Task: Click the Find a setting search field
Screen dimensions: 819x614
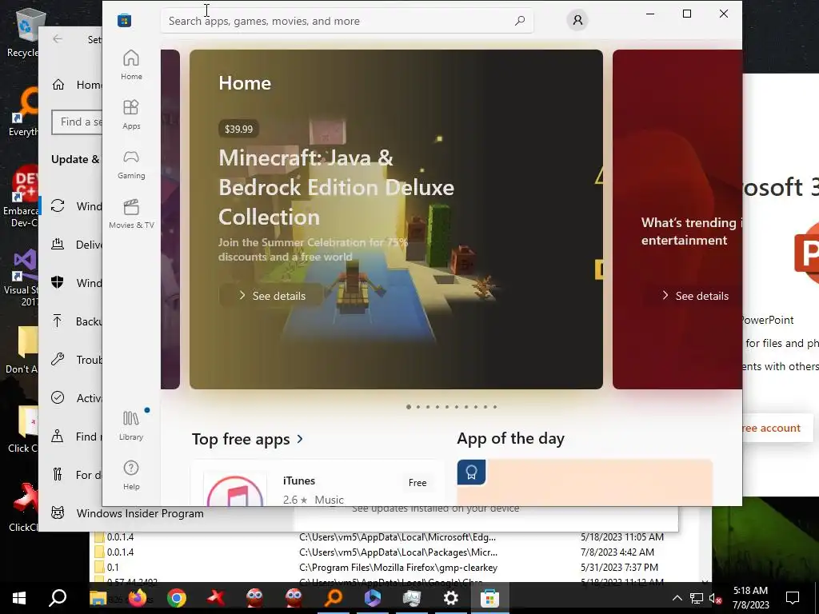Action: click(x=78, y=122)
